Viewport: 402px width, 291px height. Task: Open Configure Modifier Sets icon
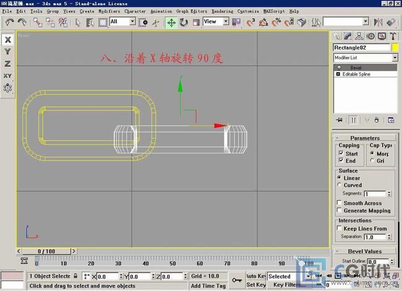pyautogui.click(x=391, y=120)
